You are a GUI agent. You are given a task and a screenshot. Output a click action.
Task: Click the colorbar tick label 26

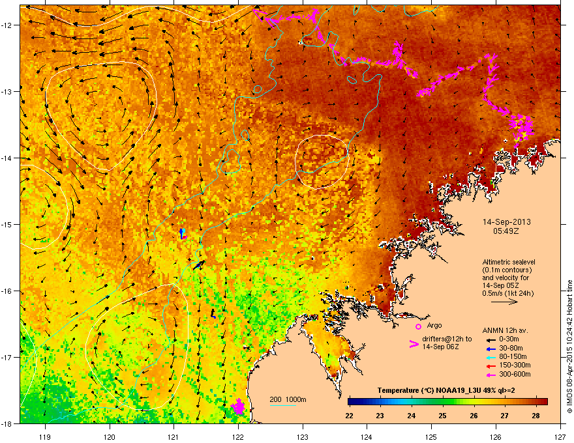(x=474, y=416)
